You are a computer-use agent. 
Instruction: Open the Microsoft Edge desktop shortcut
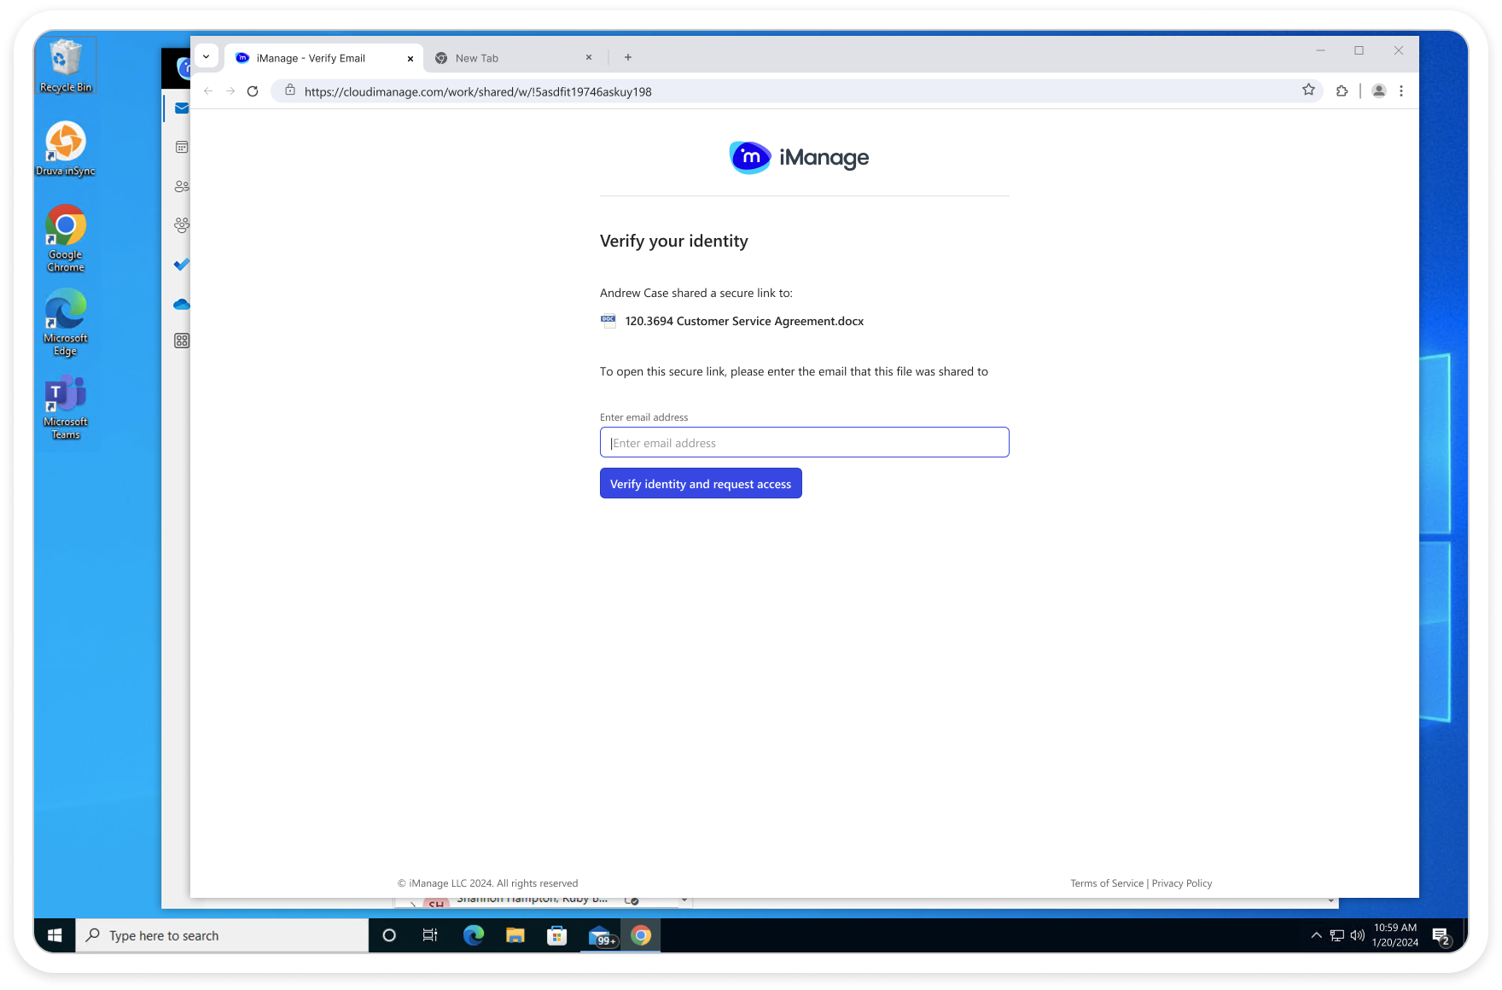click(66, 322)
